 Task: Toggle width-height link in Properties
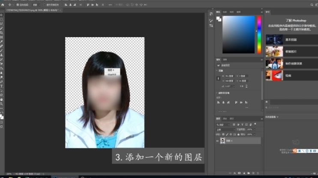(x=218, y=79)
